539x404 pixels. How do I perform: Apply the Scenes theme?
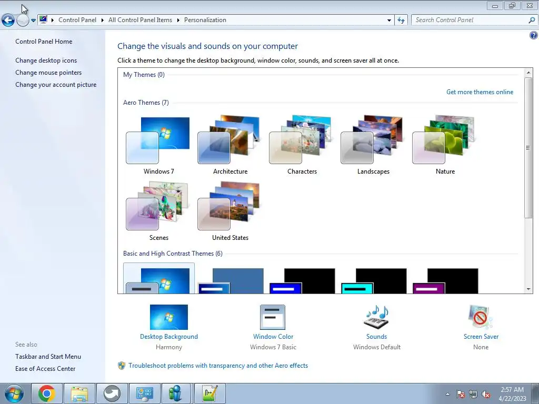(x=158, y=211)
